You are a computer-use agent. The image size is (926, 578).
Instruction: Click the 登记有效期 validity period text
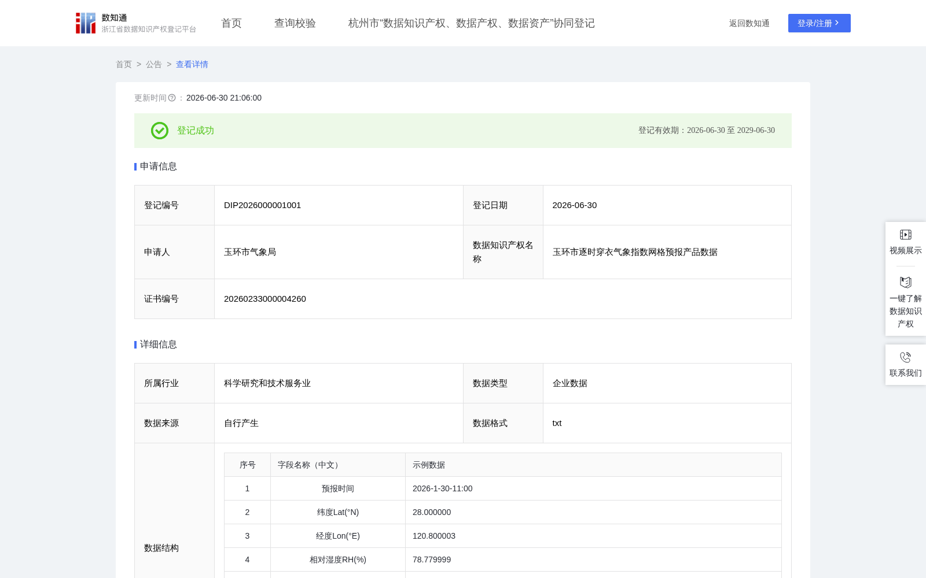(707, 131)
